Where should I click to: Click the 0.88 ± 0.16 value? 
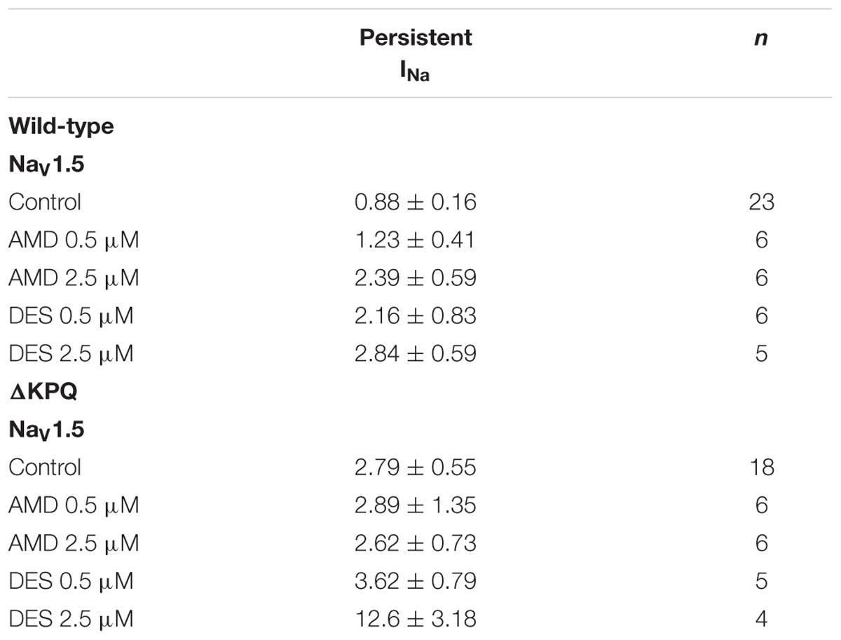point(416,202)
